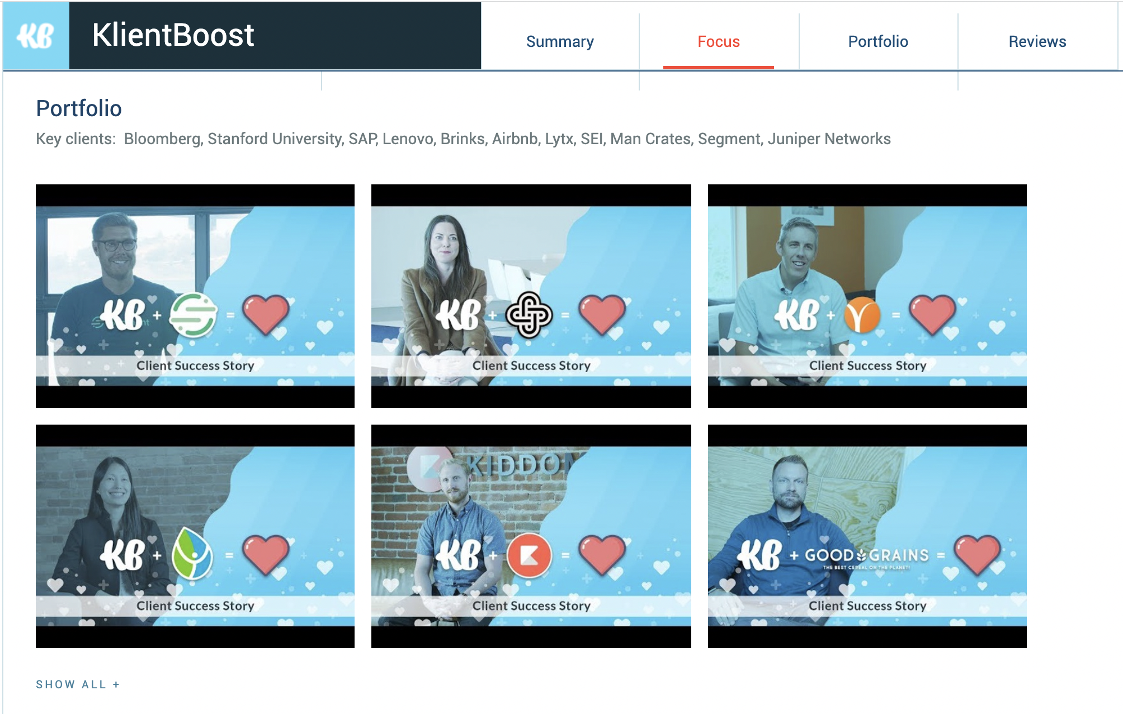Click the Portfolio section heading
This screenshot has width=1123, height=714.
[x=79, y=108]
